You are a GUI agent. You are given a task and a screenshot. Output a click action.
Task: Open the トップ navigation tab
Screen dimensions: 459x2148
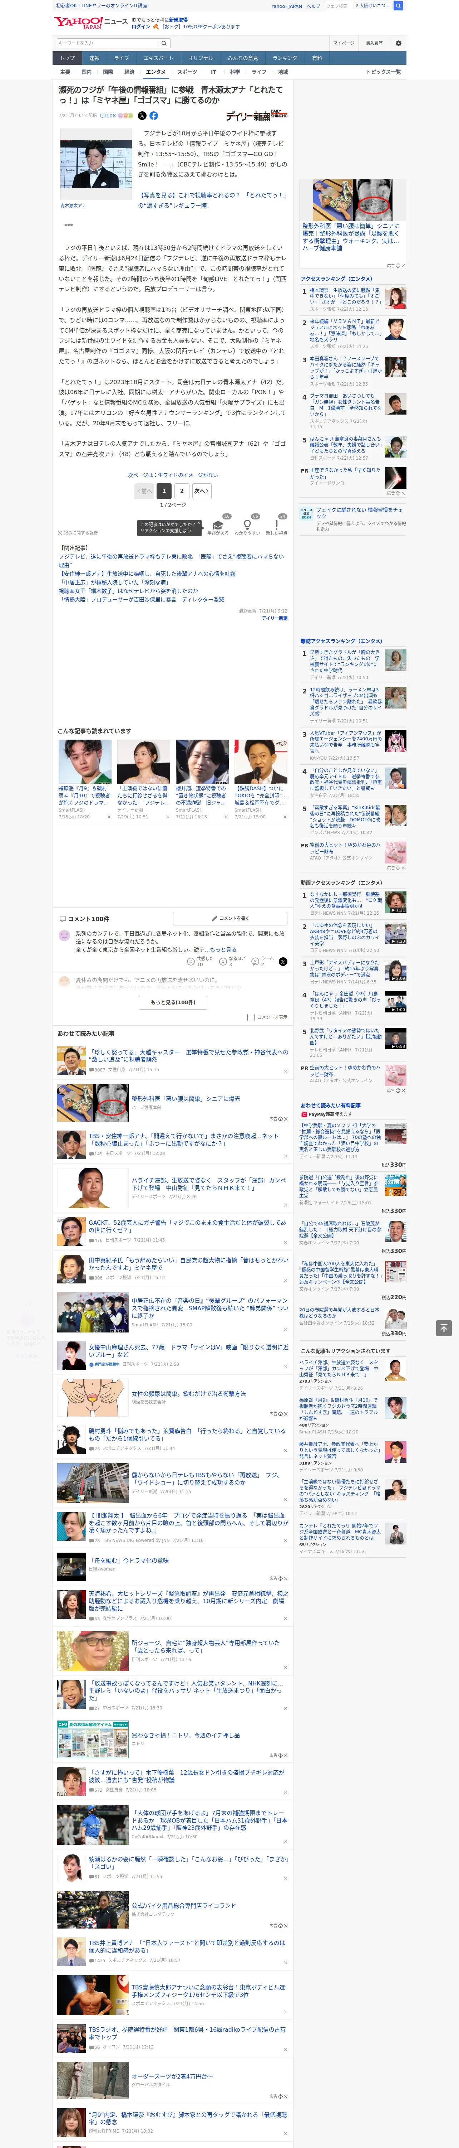[x=68, y=58]
